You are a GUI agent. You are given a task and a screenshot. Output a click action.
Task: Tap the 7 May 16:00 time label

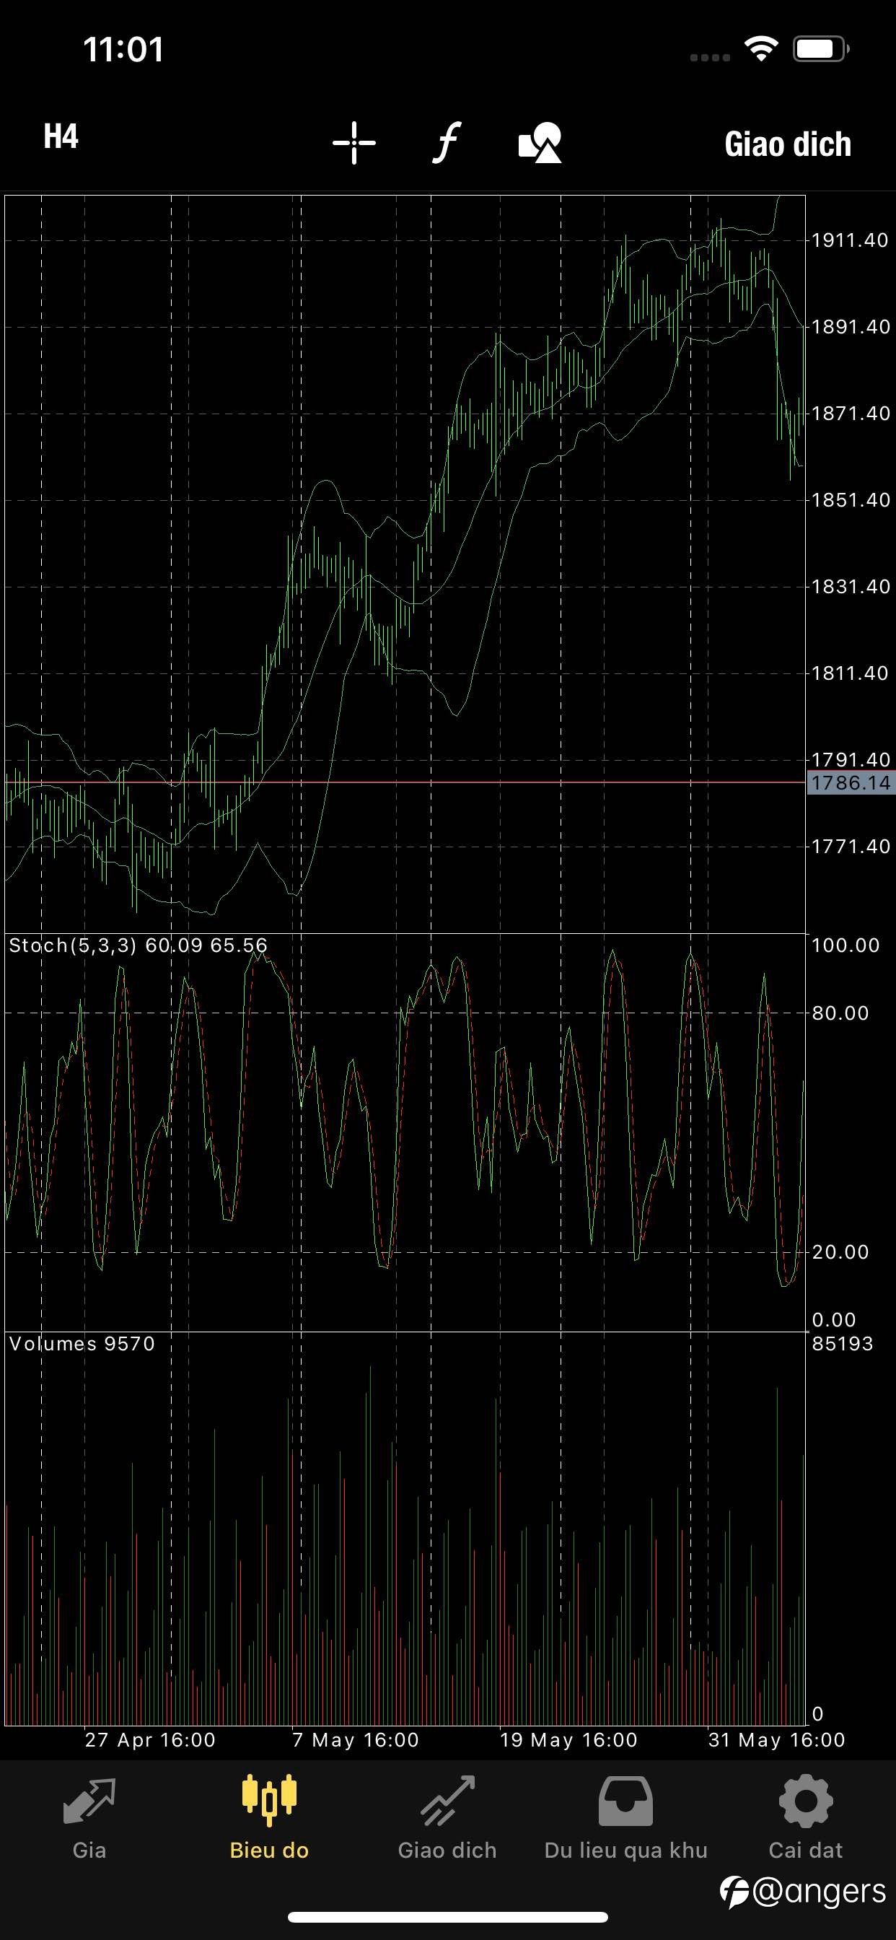pos(356,1739)
